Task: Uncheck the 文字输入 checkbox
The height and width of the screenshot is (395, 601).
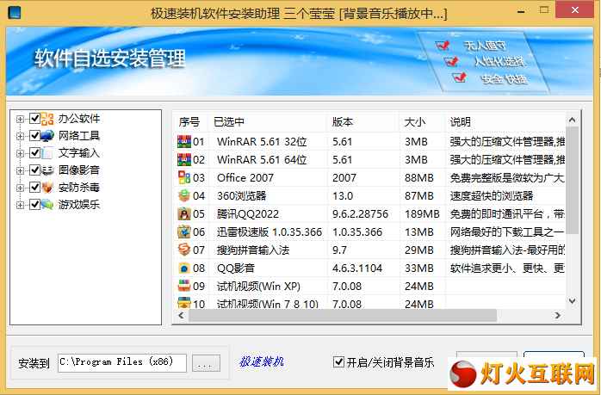Action: 34,153
